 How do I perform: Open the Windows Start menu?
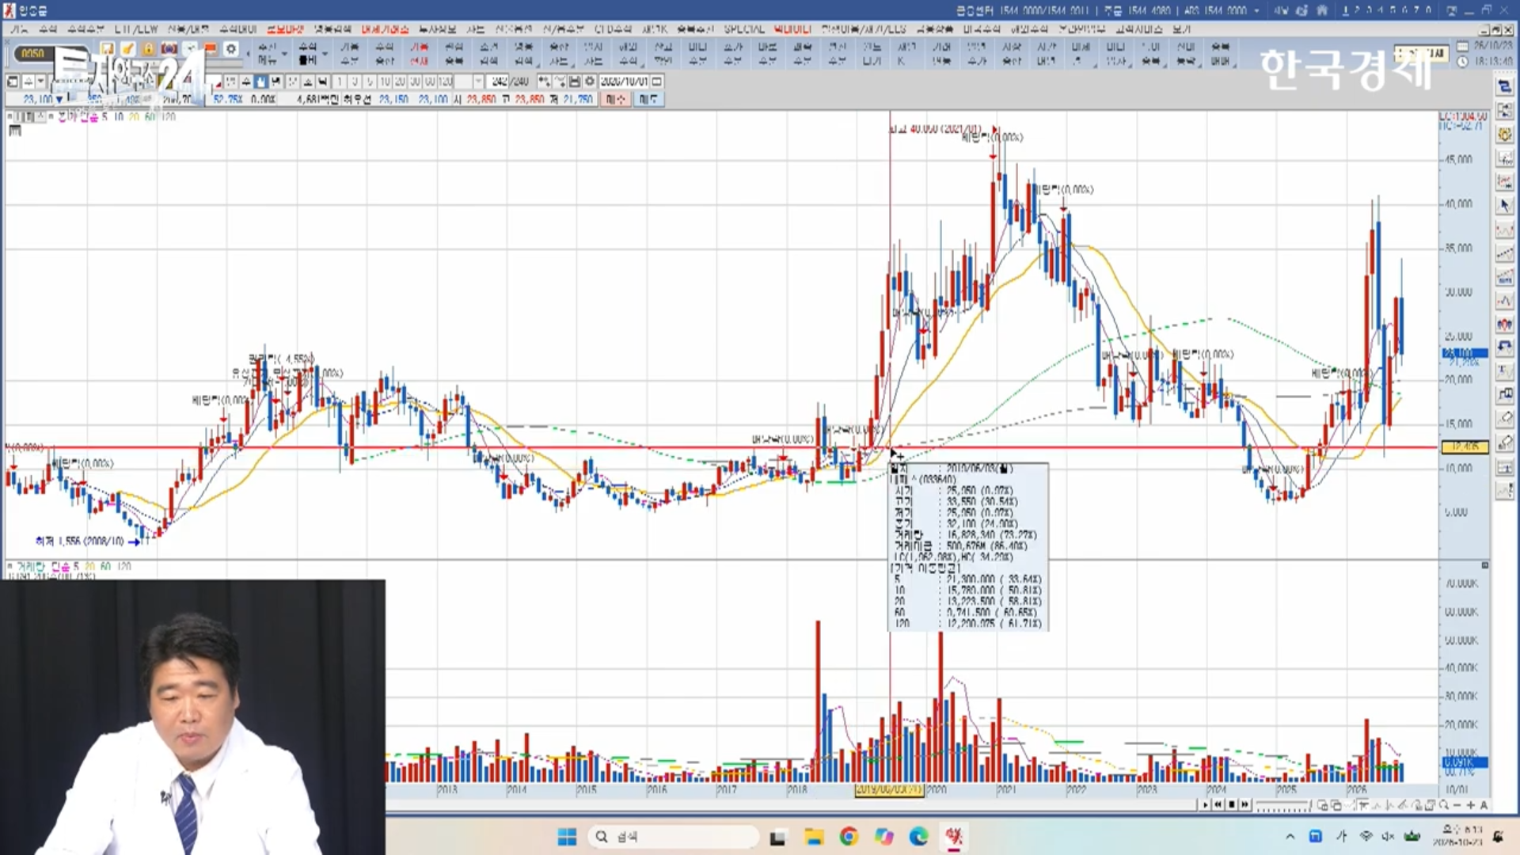567,836
